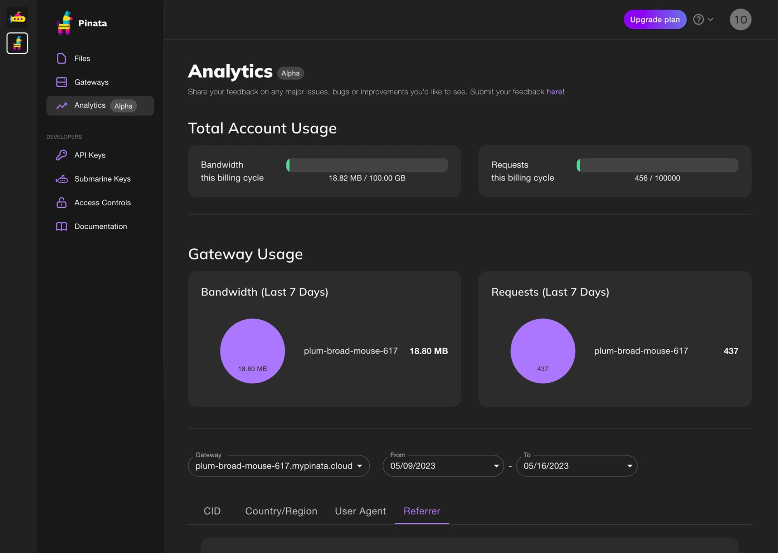Open API Keys page
Viewport: 778px width, 553px height.
100,155
